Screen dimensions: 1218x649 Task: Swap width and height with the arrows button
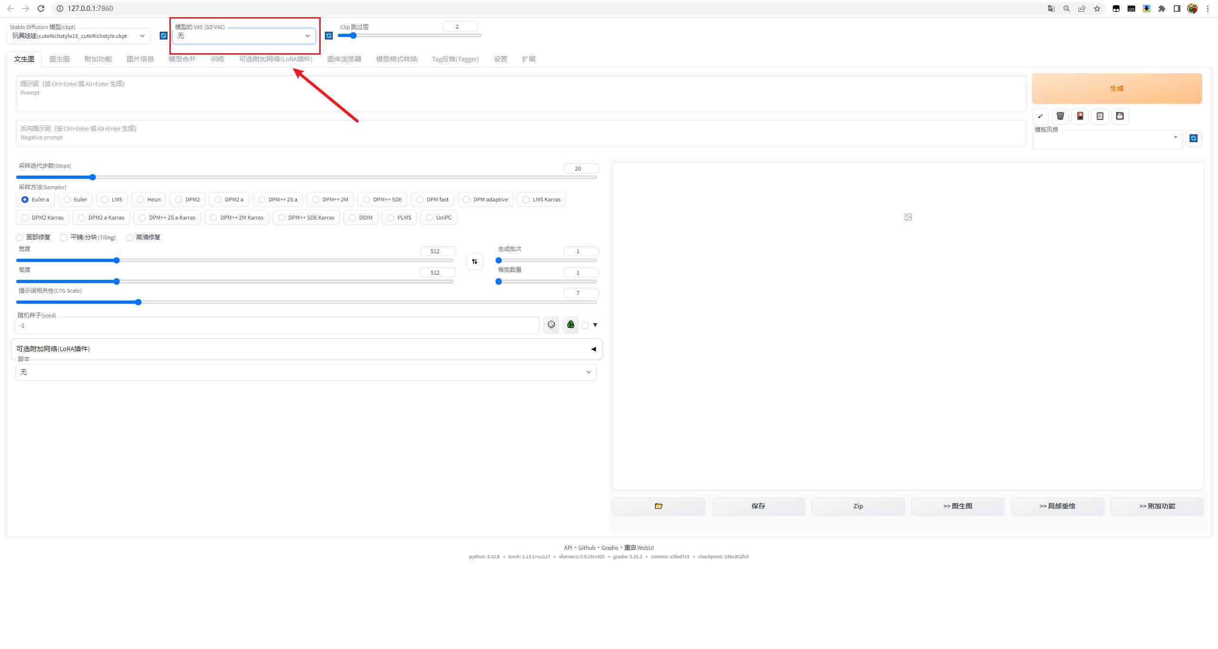tap(474, 262)
